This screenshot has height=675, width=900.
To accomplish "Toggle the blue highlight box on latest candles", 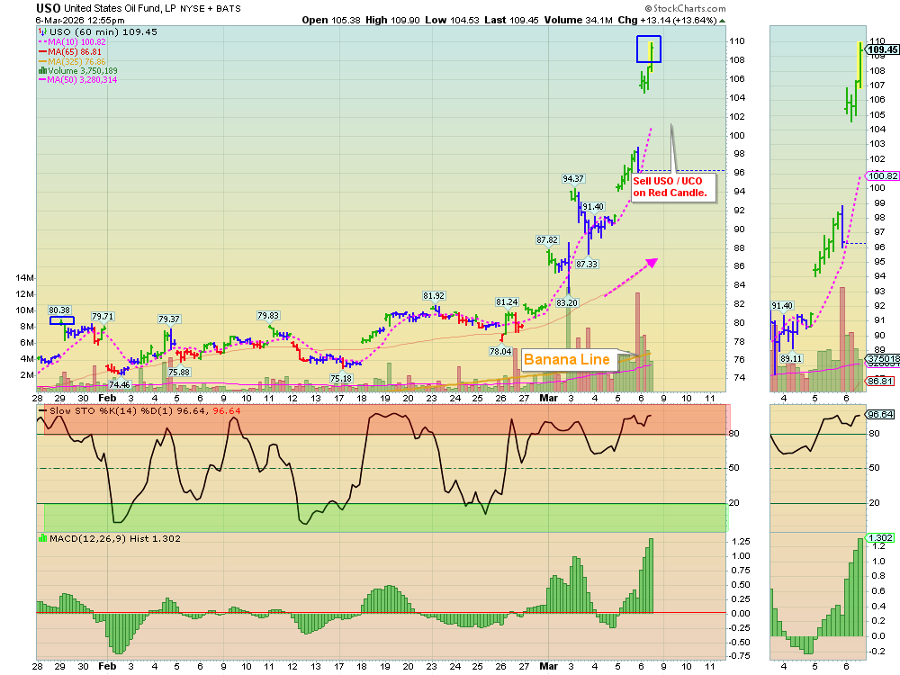I will (x=647, y=49).
